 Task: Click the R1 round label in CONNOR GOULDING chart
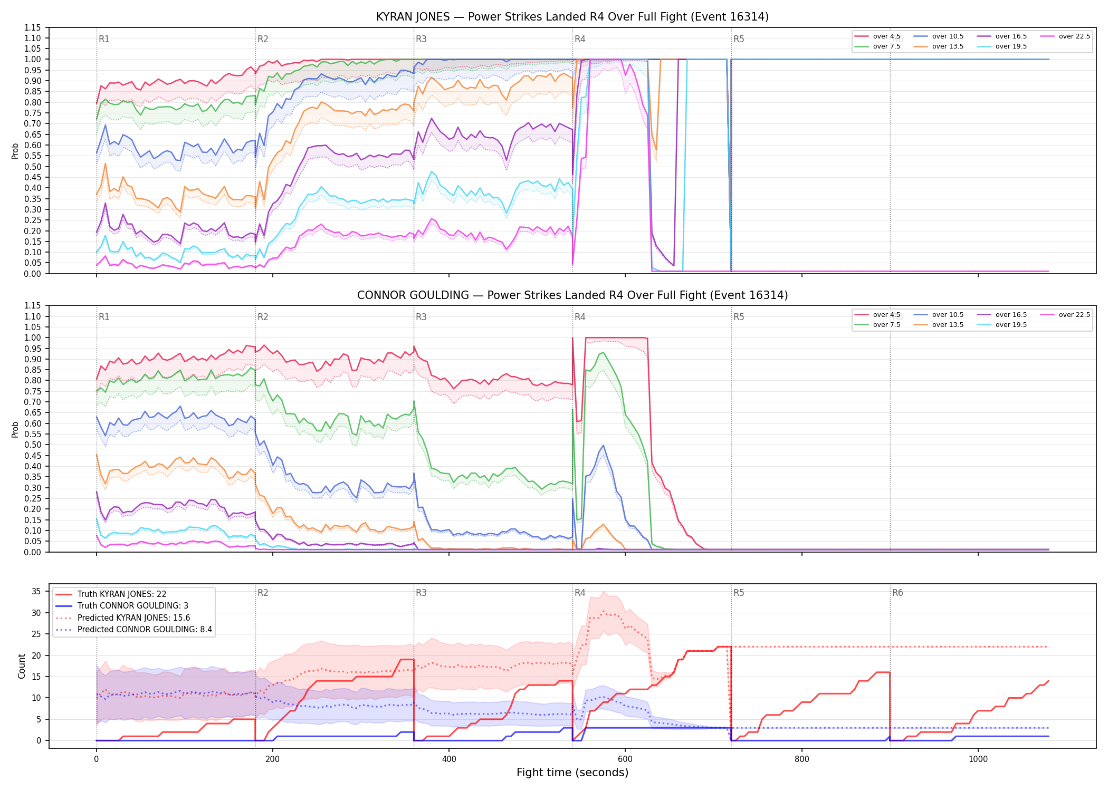104,317
